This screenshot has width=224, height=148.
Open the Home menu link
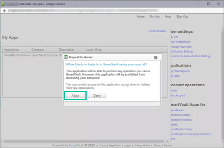click(x=141, y=17)
